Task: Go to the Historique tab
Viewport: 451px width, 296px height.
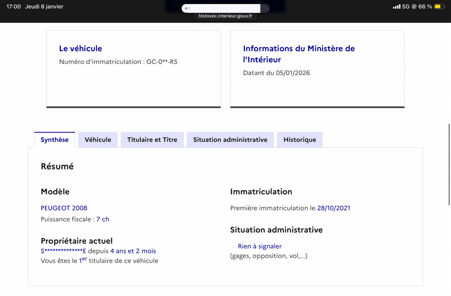Action: 300,140
